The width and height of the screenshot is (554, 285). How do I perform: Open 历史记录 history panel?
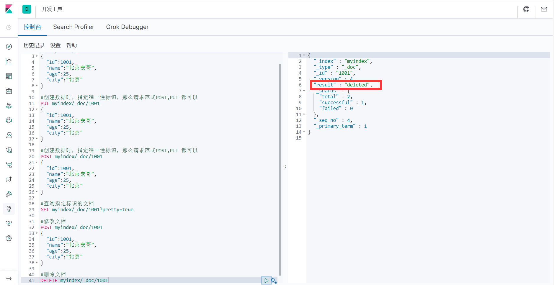coord(34,45)
